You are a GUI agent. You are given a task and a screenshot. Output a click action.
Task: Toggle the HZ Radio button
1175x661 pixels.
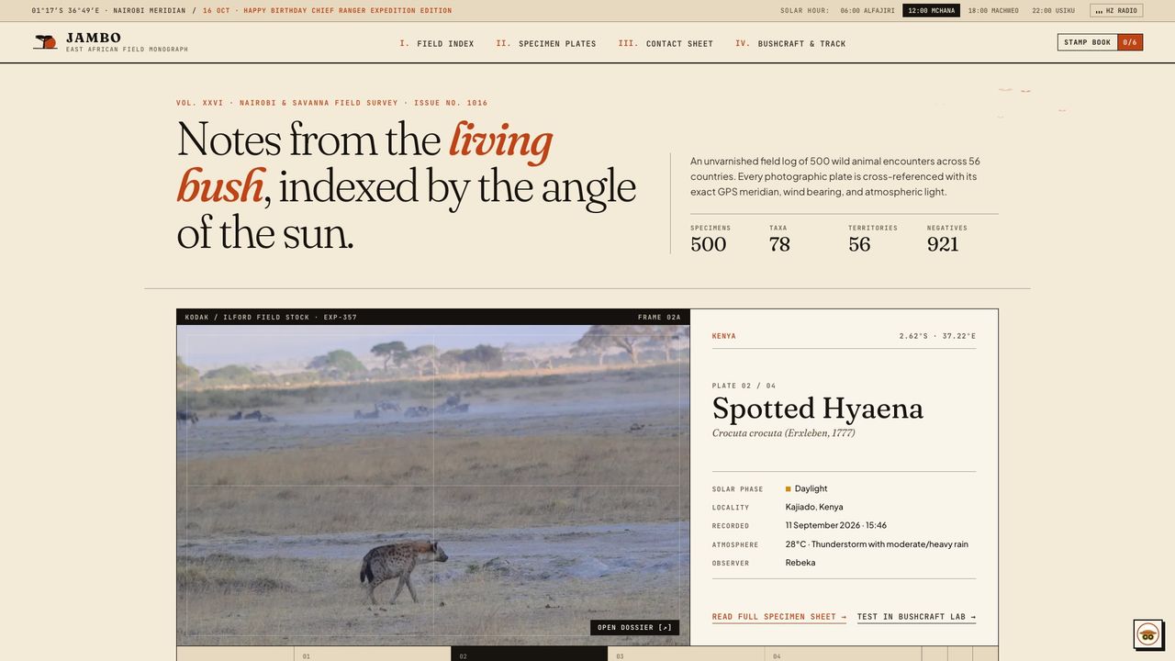1116,11
